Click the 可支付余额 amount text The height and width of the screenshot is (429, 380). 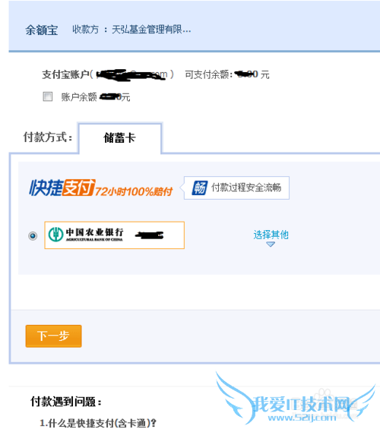[227, 74]
